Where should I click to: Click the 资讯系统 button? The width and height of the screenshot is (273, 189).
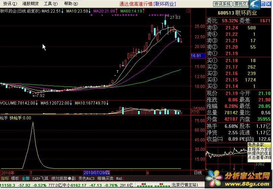[x=223, y=4]
